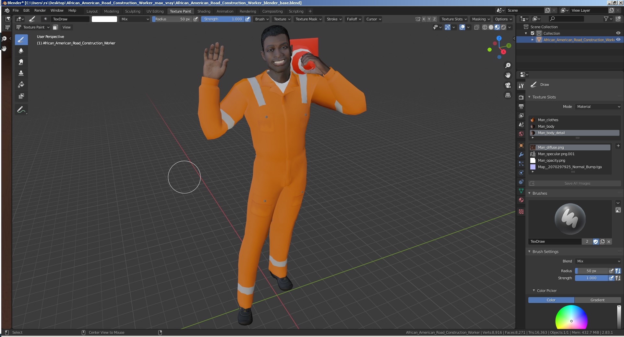The image size is (624, 337).
Task: Expand African_American_Road_Construction_Worker tree item
Action: pos(533,40)
